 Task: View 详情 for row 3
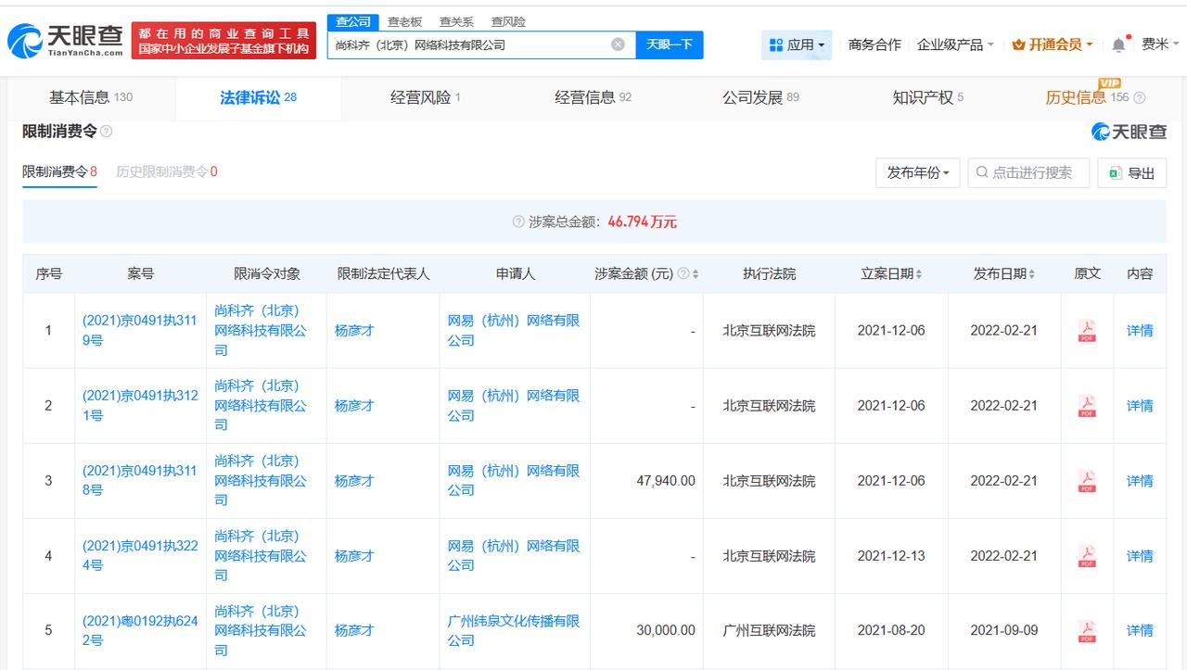coord(1140,480)
